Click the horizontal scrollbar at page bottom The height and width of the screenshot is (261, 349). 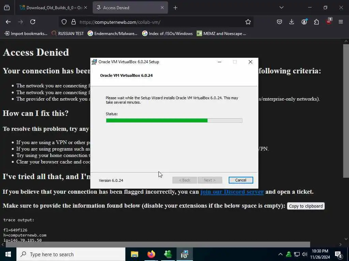coord(158,244)
